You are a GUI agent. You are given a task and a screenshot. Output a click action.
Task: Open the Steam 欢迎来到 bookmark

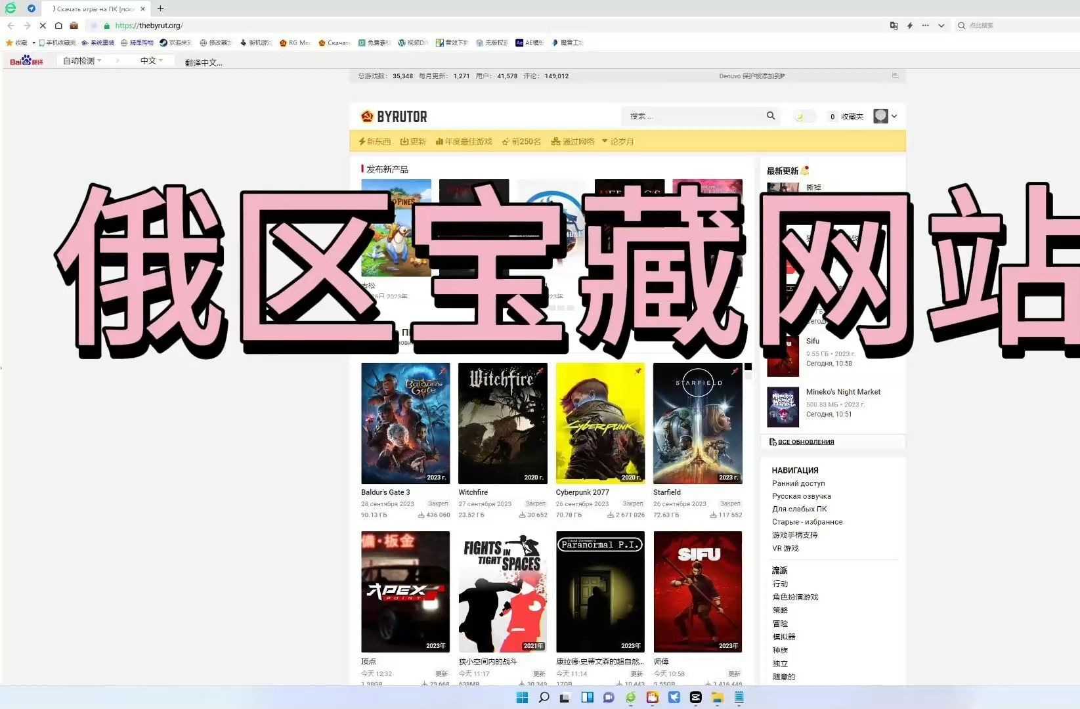(175, 43)
